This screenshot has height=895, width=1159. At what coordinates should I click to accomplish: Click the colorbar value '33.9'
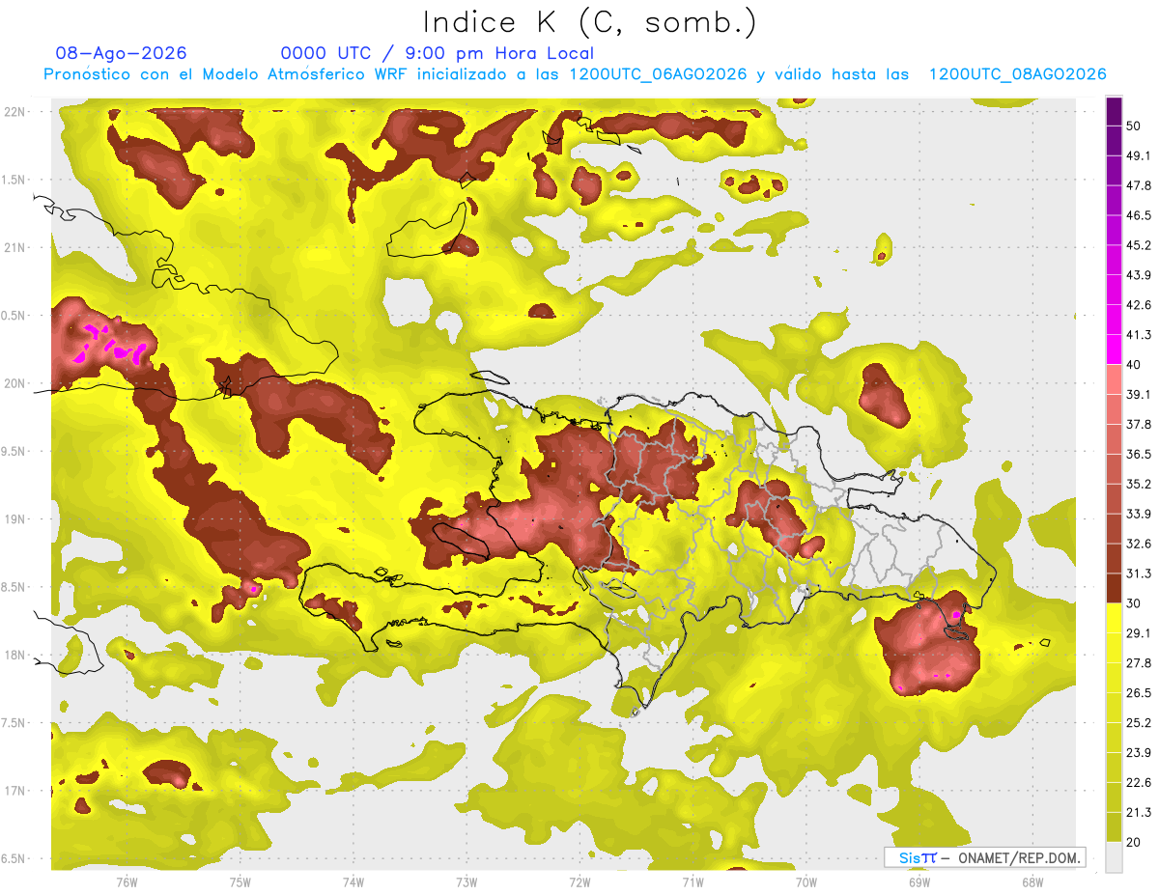click(x=1140, y=514)
